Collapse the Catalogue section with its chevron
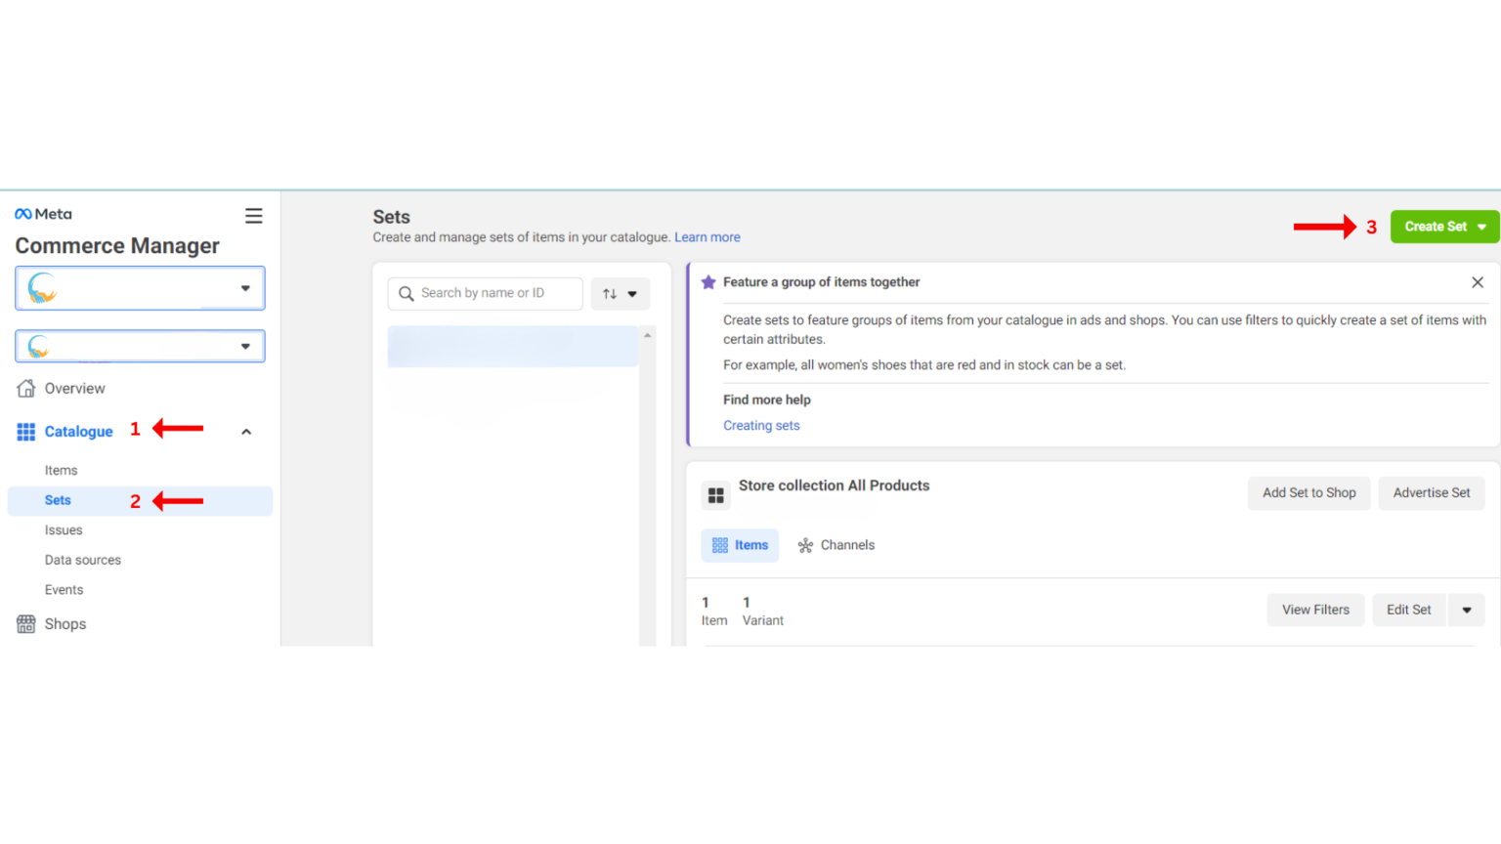 click(x=245, y=431)
